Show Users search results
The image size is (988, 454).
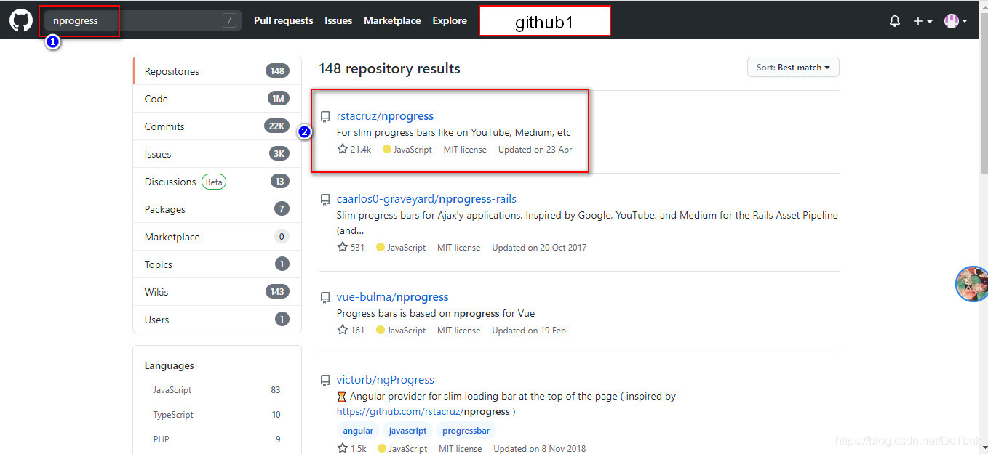tap(217, 320)
